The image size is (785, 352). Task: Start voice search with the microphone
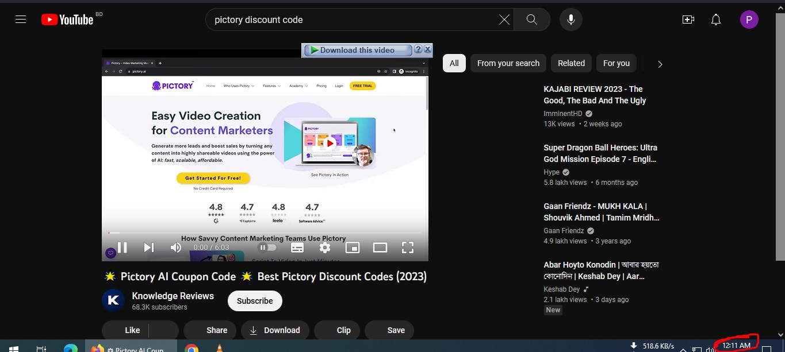point(570,20)
